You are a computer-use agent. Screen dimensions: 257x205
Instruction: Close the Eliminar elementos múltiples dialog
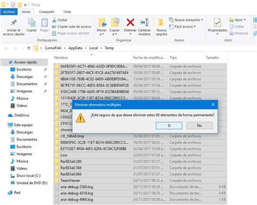213,104
